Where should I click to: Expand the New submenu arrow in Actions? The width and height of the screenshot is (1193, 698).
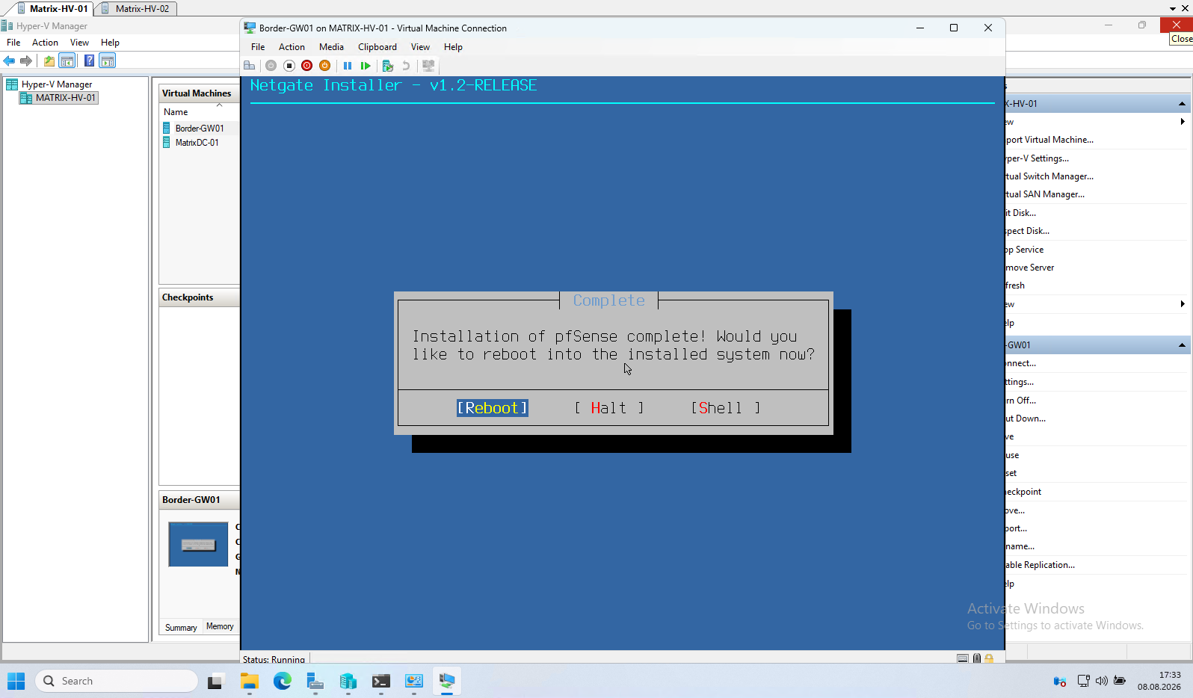click(x=1182, y=122)
